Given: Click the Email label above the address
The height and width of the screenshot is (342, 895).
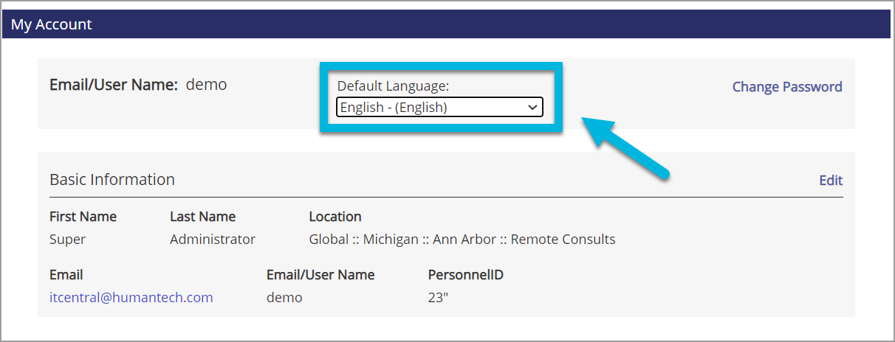Looking at the screenshot, I should click(x=66, y=275).
